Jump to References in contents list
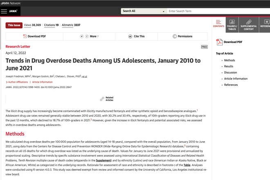Image resolution: width=270 pixels, height=180 pixels. tap(231, 85)
